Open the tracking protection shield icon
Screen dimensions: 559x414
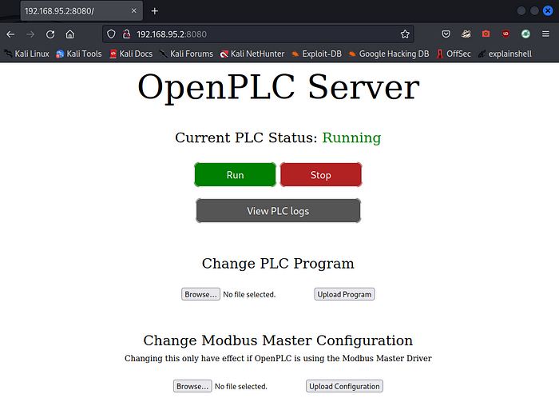[111, 34]
